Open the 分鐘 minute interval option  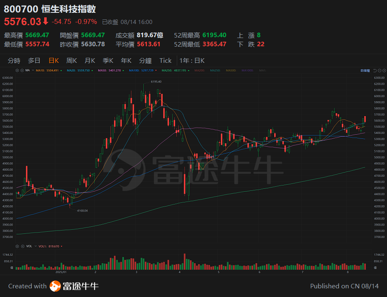pyautogui.click(x=145, y=60)
